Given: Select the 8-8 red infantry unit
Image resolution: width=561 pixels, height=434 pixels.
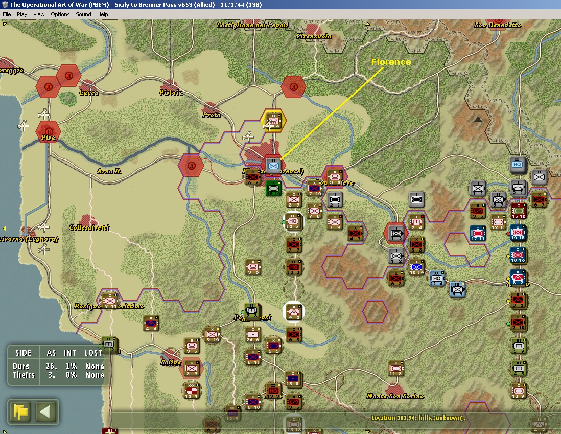Looking at the screenshot, I should pos(416,244).
